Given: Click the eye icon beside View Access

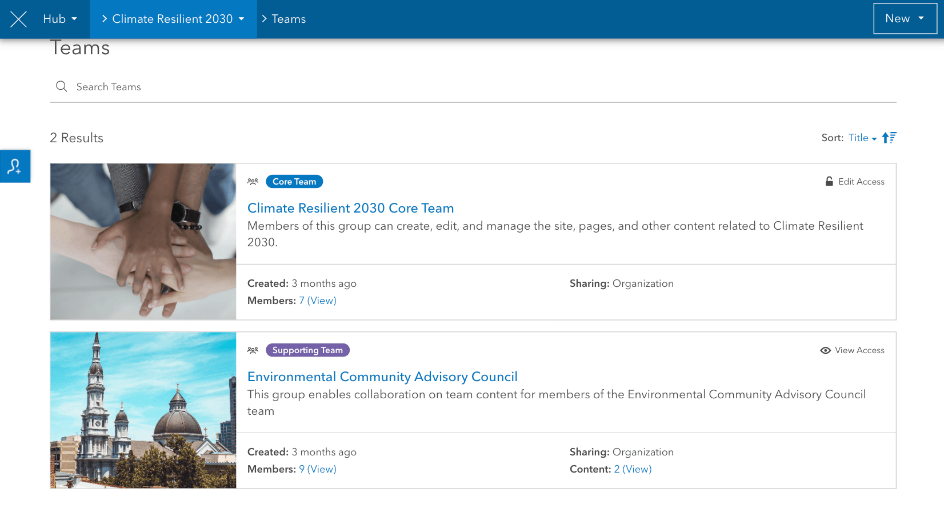Looking at the screenshot, I should [x=825, y=350].
